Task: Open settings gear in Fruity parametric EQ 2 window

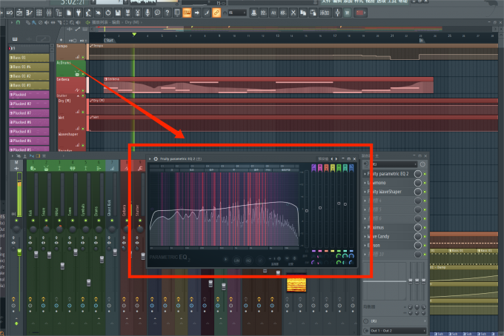Action: point(155,159)
